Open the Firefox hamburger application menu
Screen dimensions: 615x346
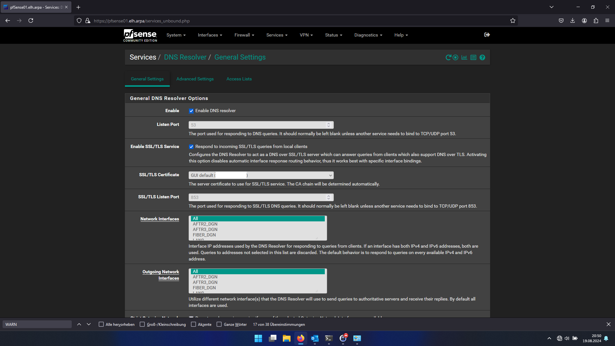(x=607, y=21)
